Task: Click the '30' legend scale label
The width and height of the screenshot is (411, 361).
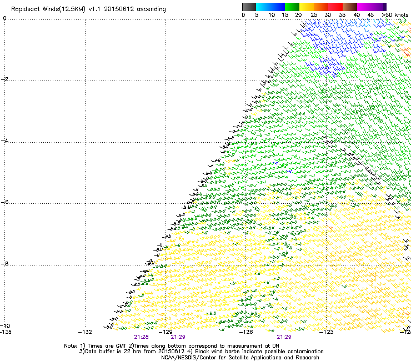Action: tap(328, 15)
